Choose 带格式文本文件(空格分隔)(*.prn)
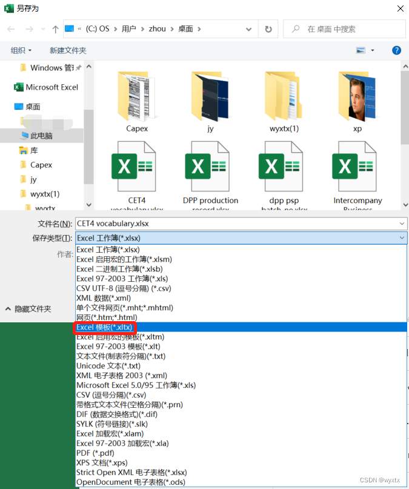The height and width of the screenshot is (489, 409). pos(241,405)
